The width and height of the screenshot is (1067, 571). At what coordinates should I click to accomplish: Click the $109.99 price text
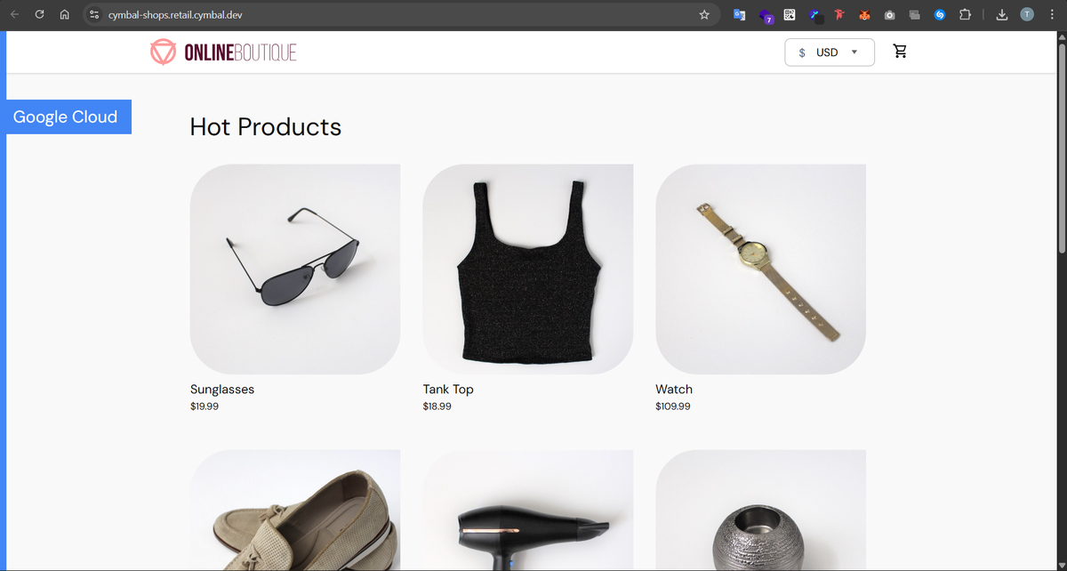point(673,406)
